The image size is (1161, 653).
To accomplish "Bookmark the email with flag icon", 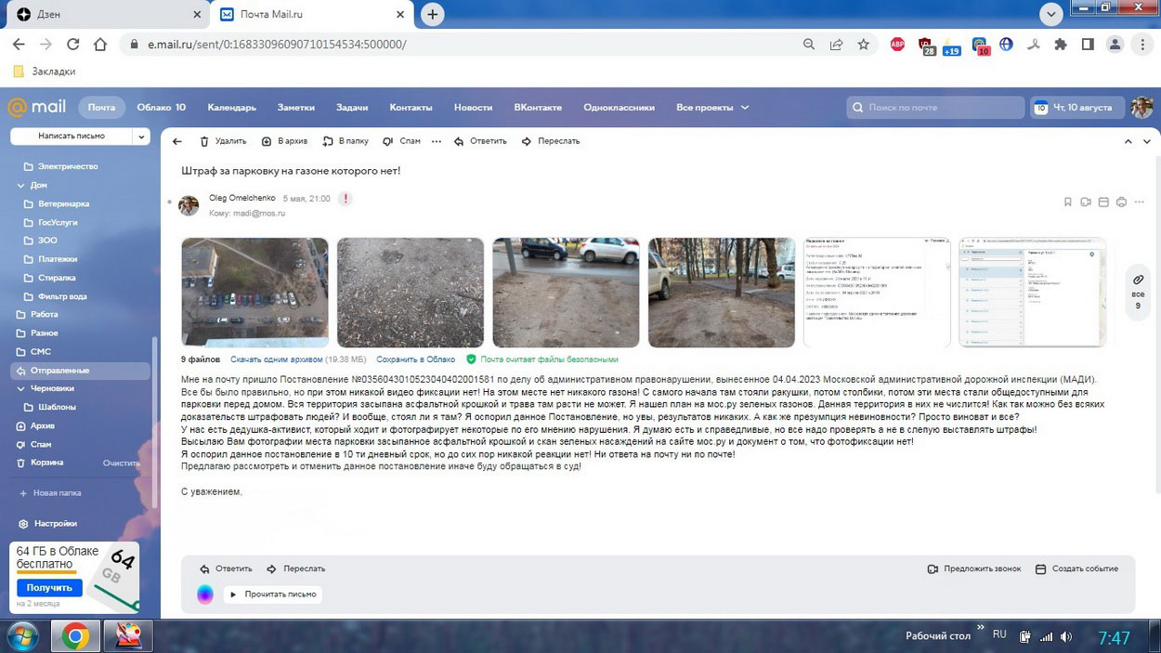I will 1067,202.
